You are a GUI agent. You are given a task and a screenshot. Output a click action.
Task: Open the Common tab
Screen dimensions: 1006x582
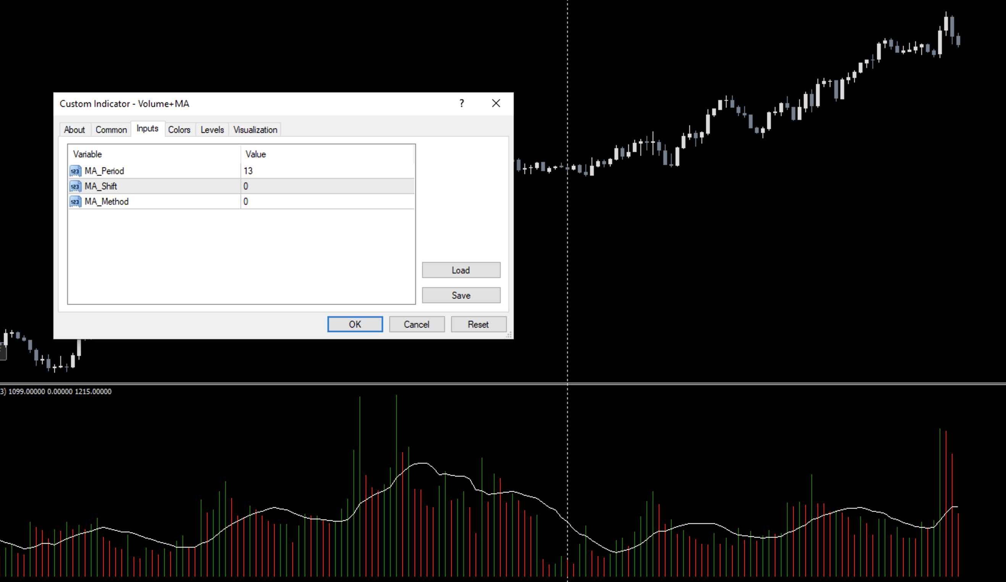click(111, 130)
